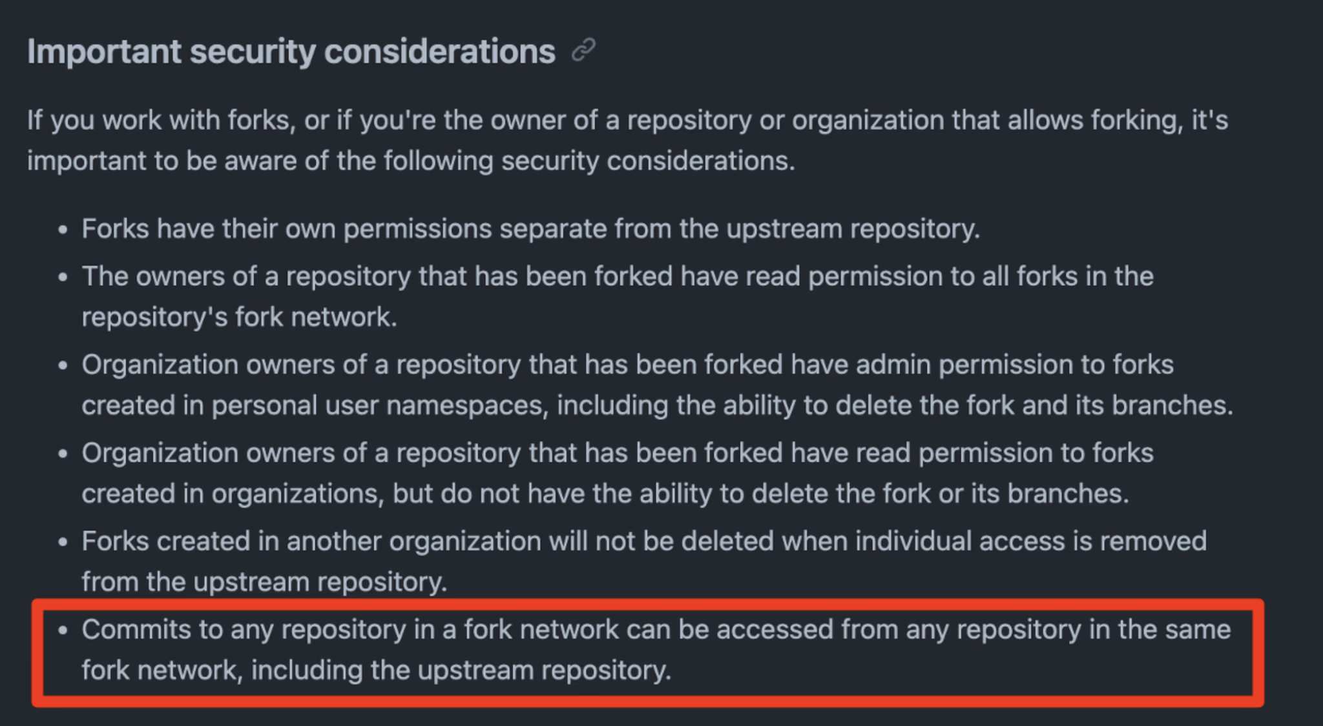
Task: Click the text "Forks created in another organization"
Action: [311, 541]
